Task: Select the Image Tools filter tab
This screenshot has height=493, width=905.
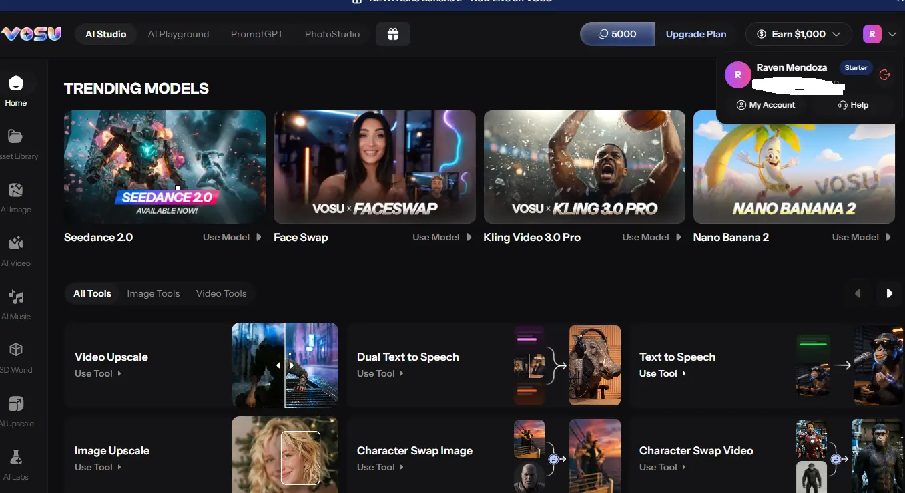Action: pyautogui.click(x=154, y=293)
